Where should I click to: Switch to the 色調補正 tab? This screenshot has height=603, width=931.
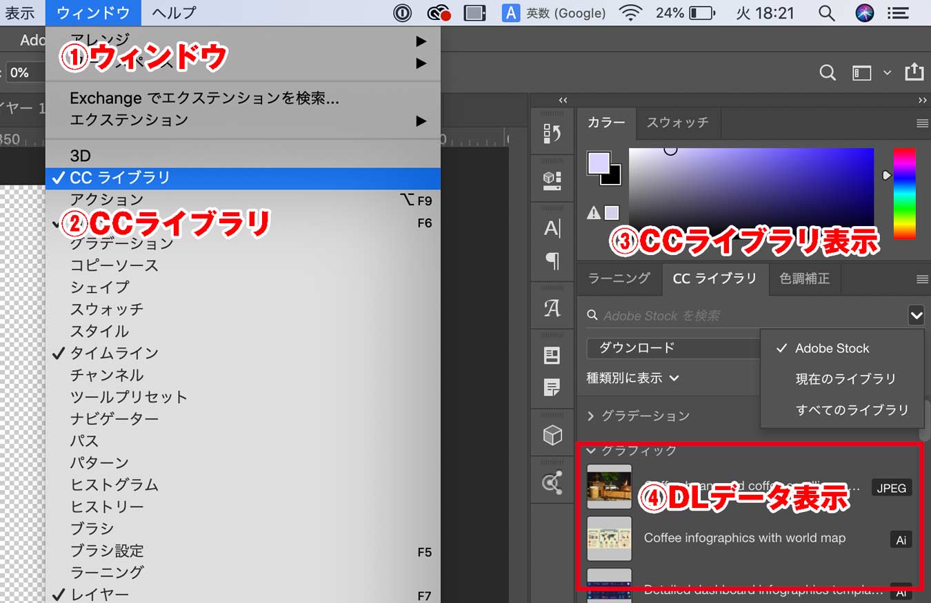(804, 278)
